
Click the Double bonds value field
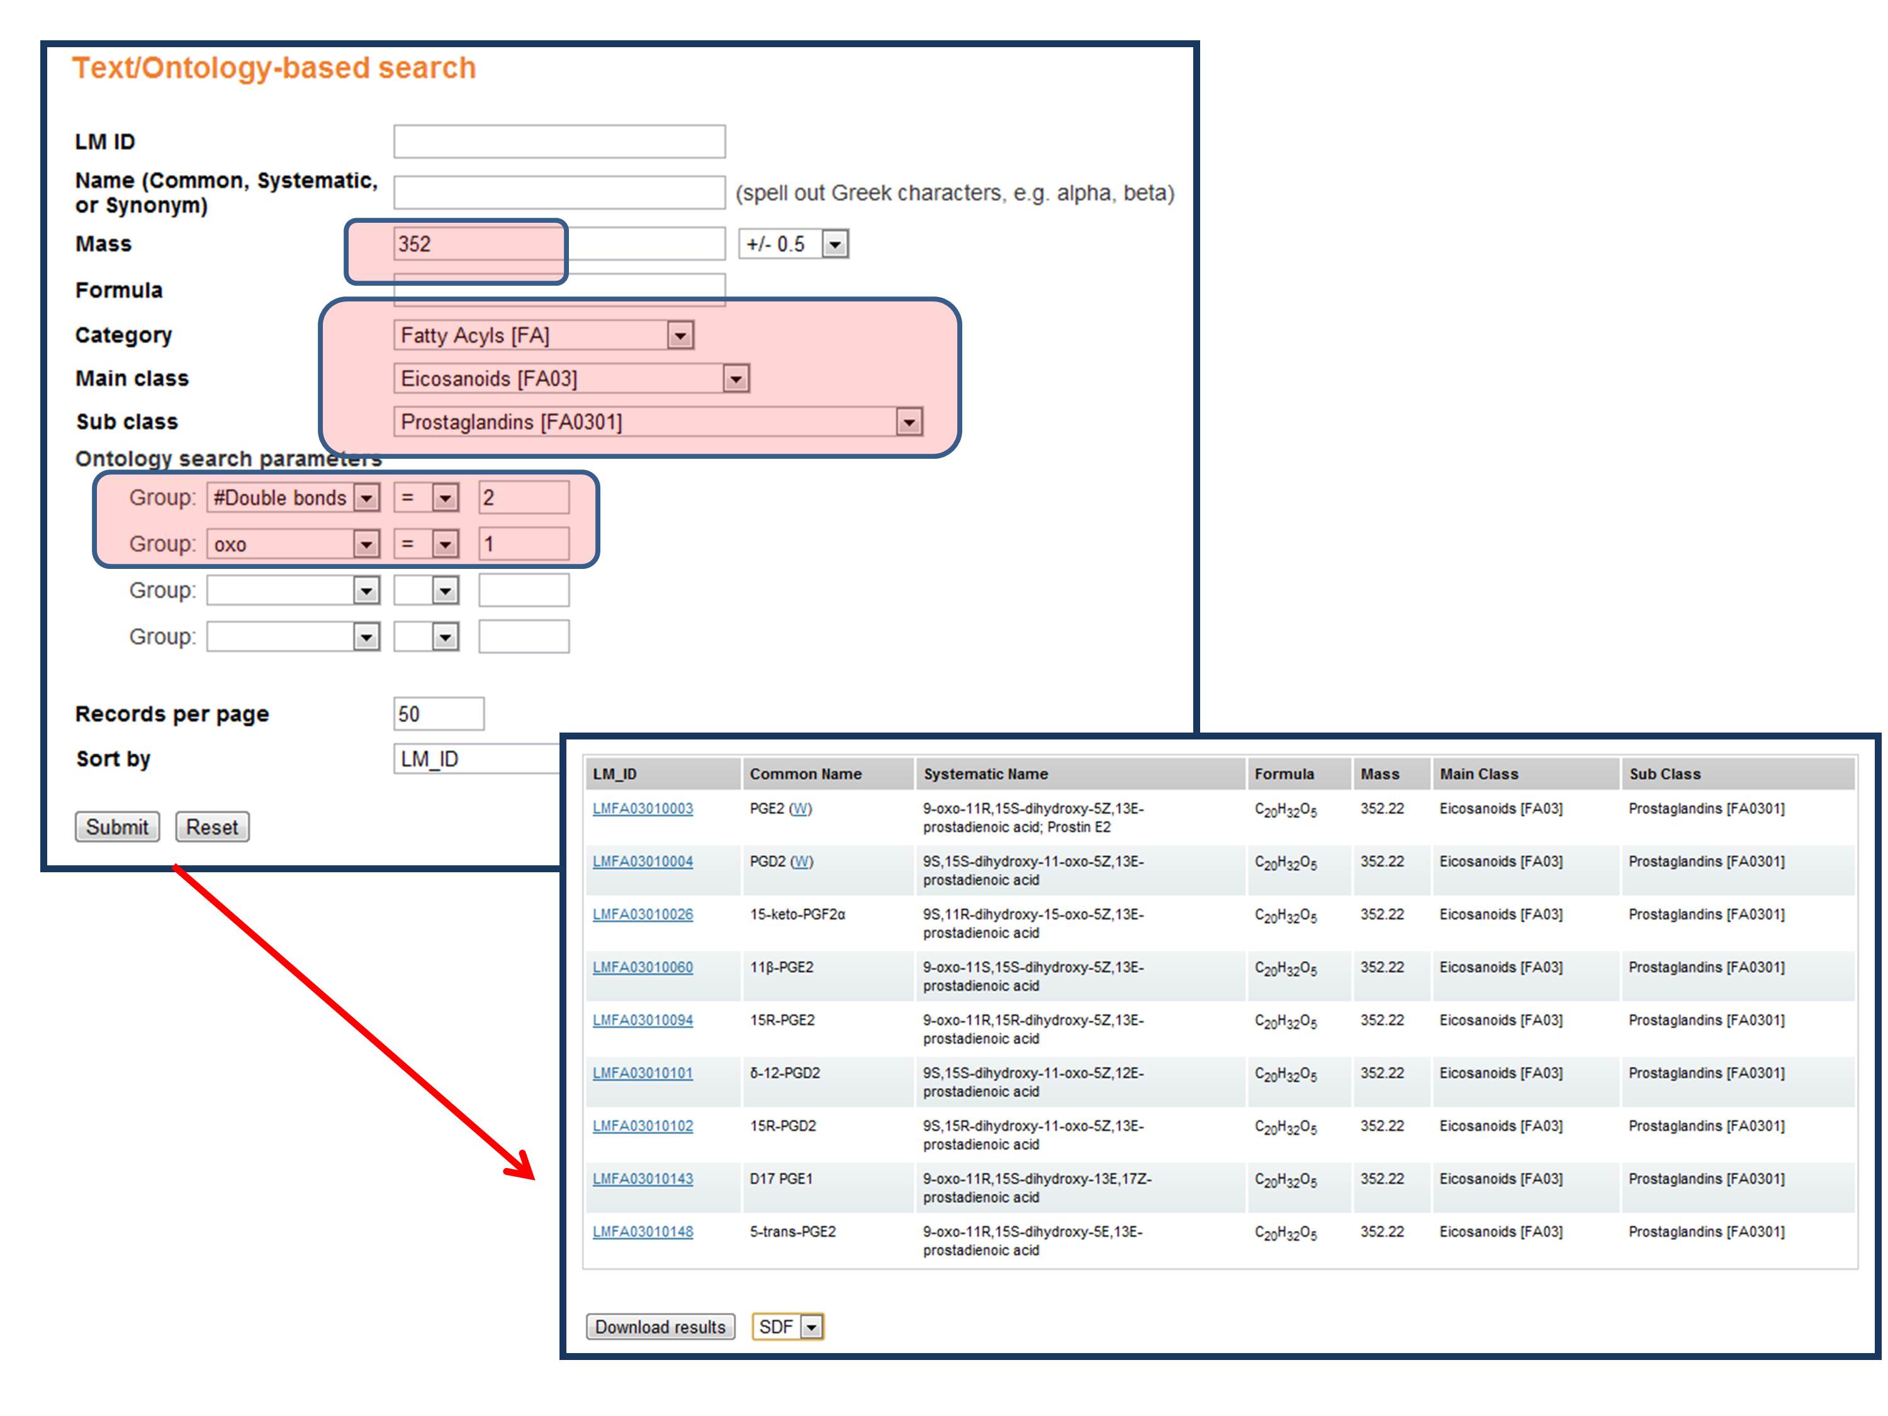tap(523, 498)
